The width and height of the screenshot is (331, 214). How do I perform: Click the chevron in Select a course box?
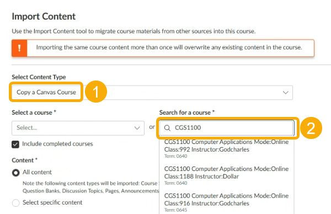[137, 128]
